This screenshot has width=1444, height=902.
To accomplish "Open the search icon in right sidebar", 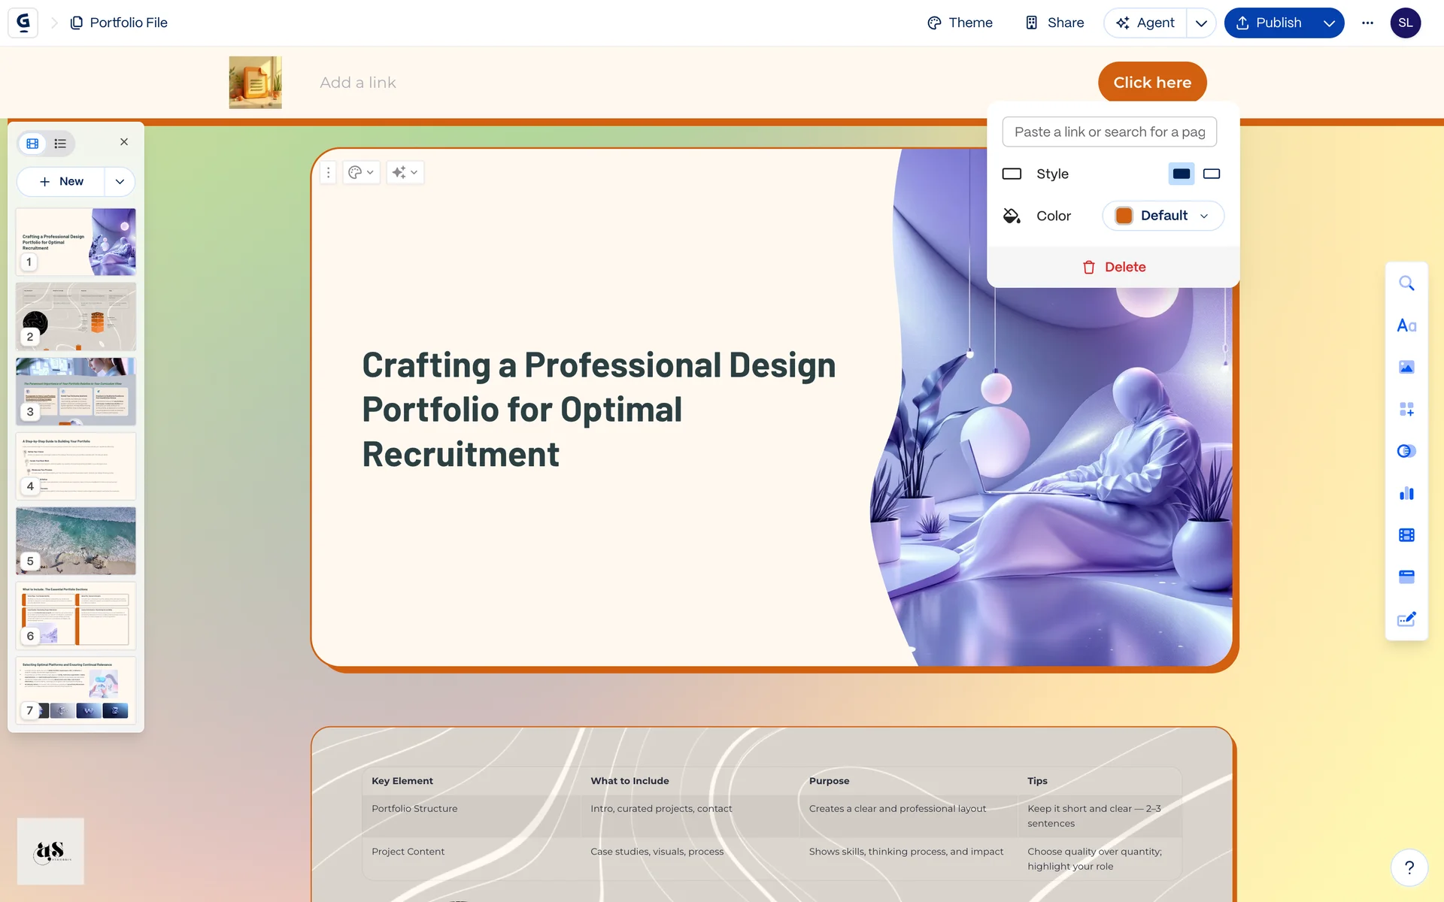I will click(x=1406, y=283).
